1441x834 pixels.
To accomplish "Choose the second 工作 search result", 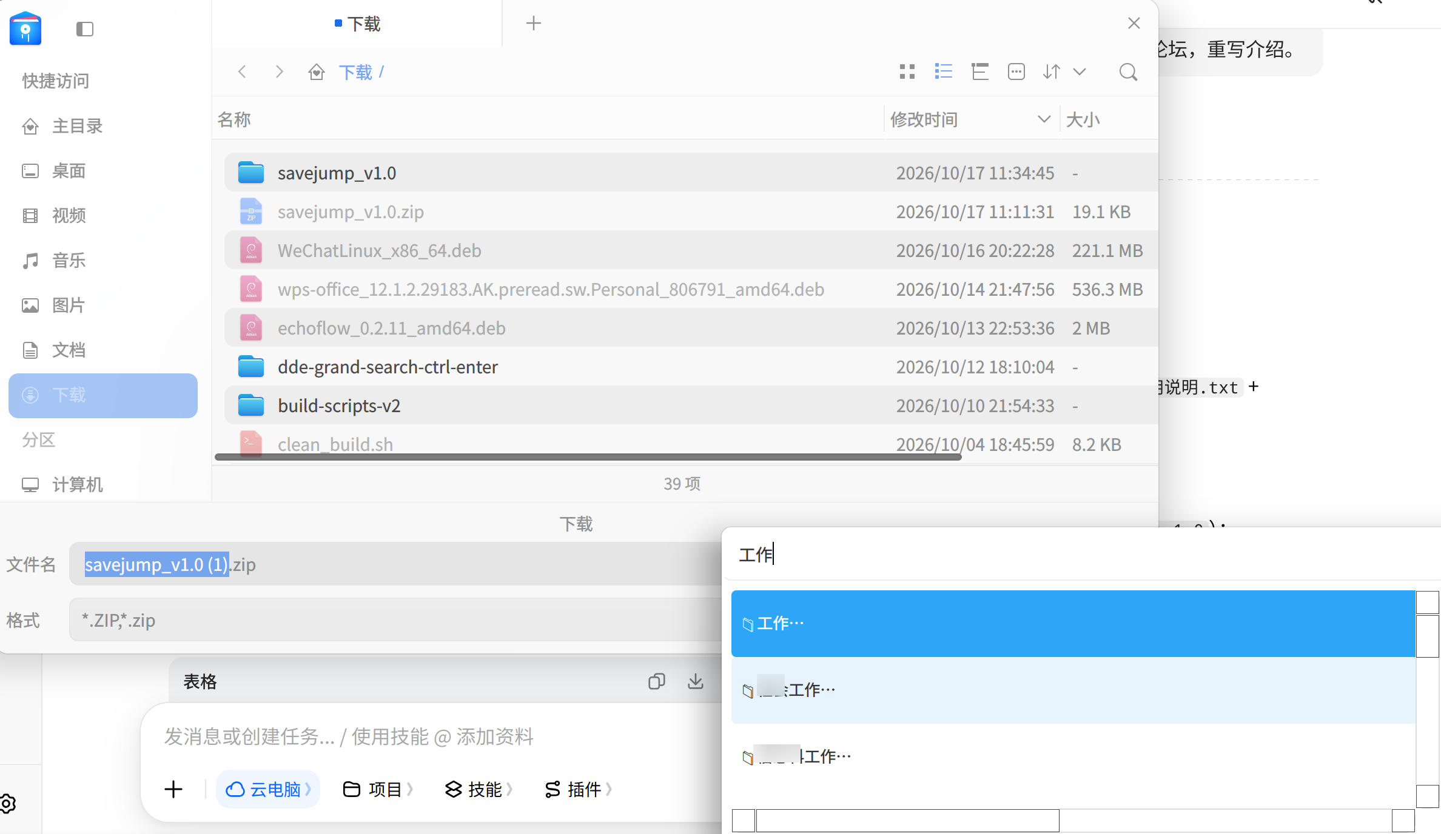I will (x=1073, y=690).
